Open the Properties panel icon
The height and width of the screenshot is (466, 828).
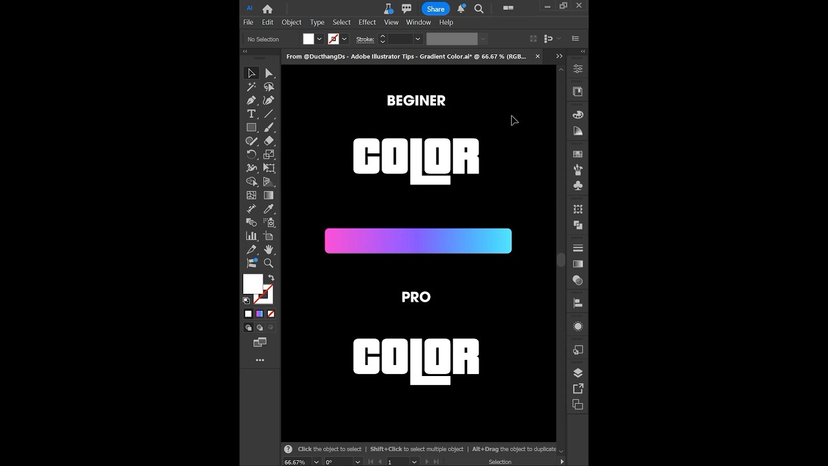pos(578,69)
